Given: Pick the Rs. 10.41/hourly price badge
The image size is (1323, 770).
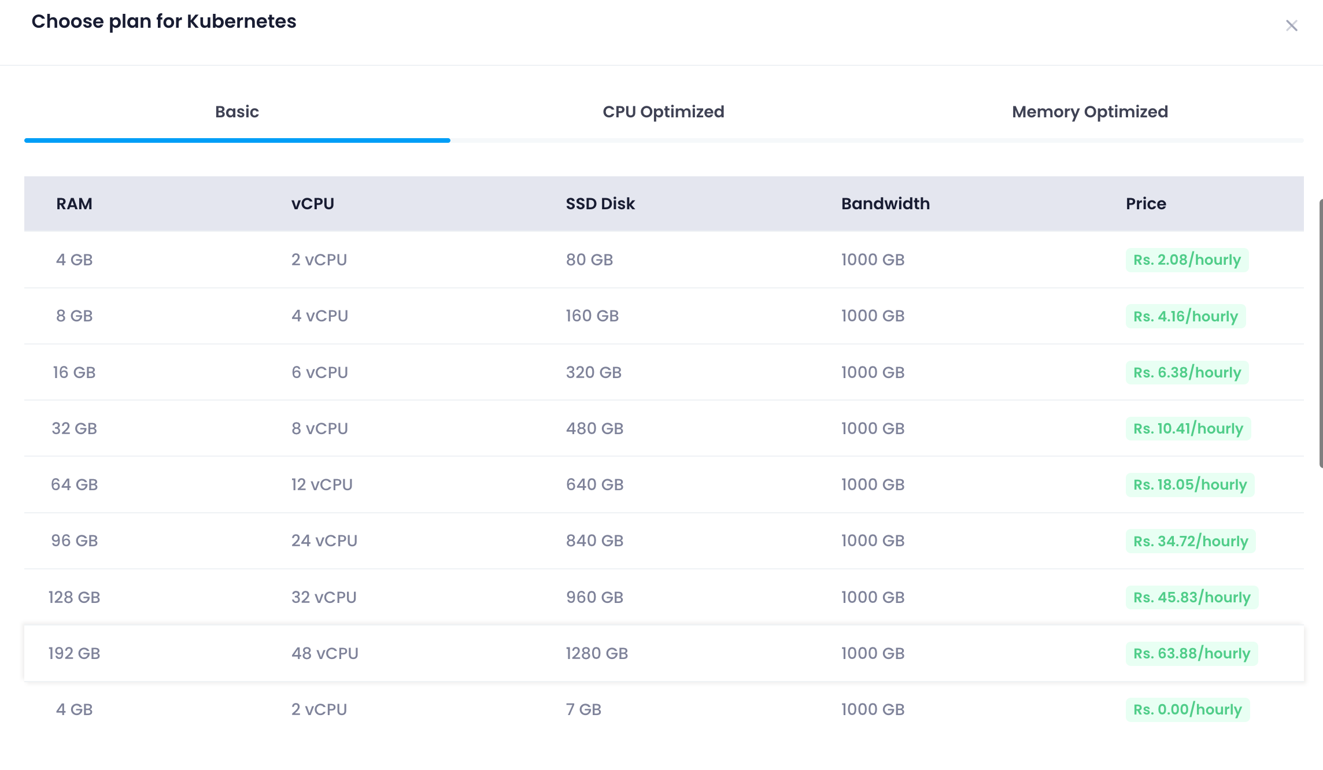Looking at the screenshot, I should (x=1188, y=428).
